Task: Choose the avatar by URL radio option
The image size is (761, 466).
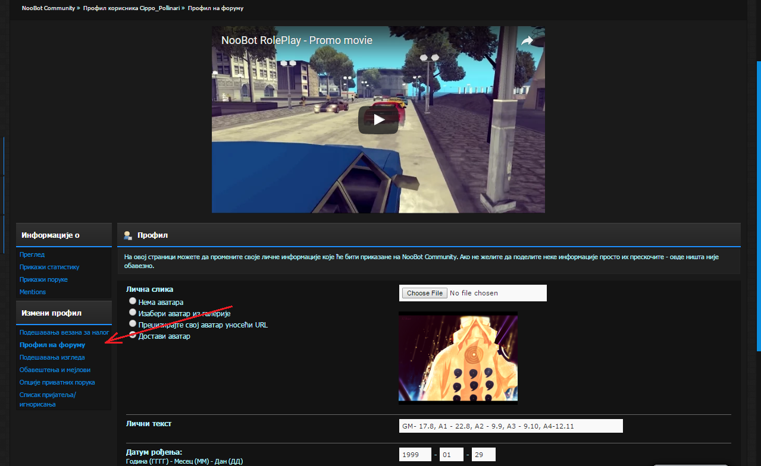Action: click(133, 323)
